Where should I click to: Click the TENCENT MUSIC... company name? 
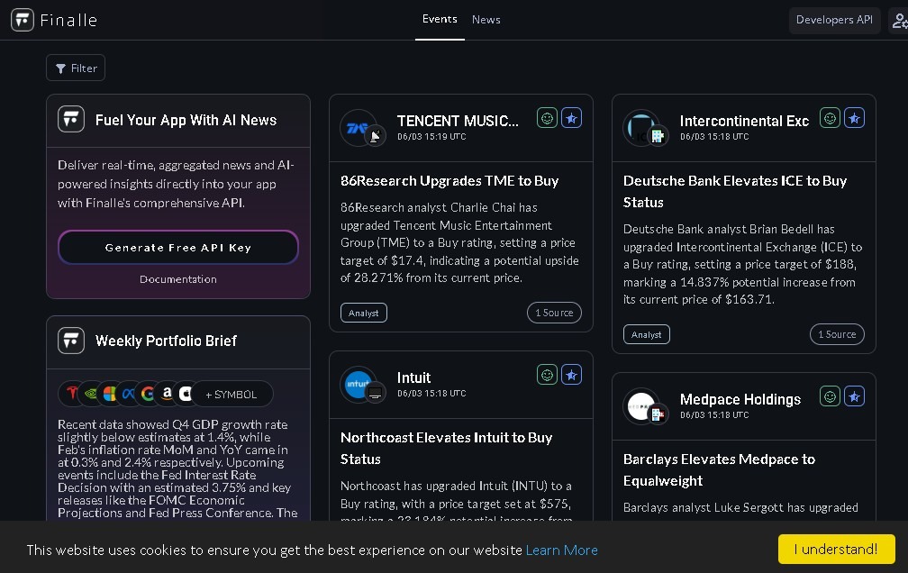tap(458, 121)
